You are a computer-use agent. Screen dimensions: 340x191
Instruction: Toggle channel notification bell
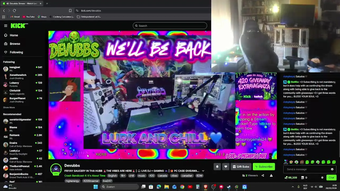coord(217,167)
